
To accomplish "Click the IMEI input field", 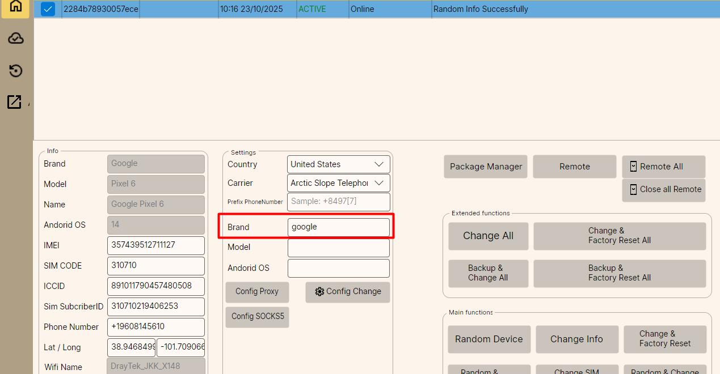I will click(x=155, y=245).
